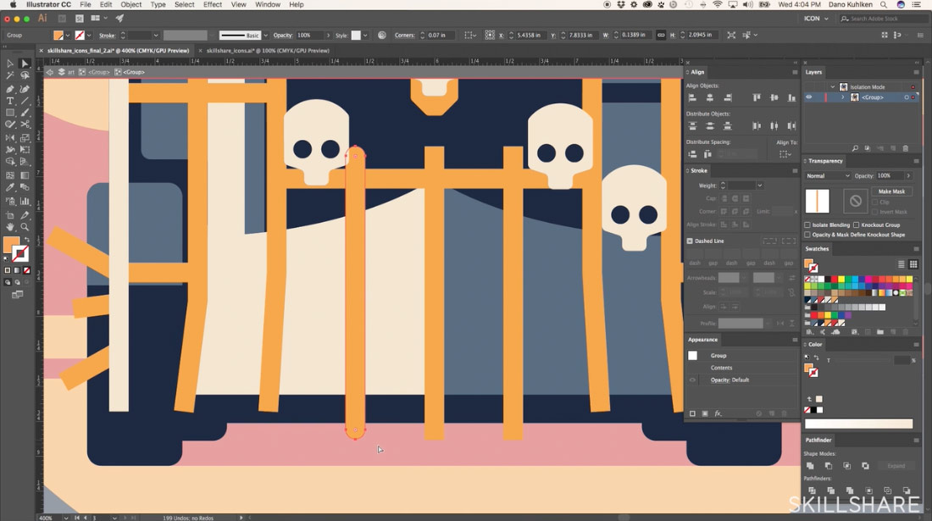Open the stroke Weight dropdown in Stroke panel

[x=759, y=186]
